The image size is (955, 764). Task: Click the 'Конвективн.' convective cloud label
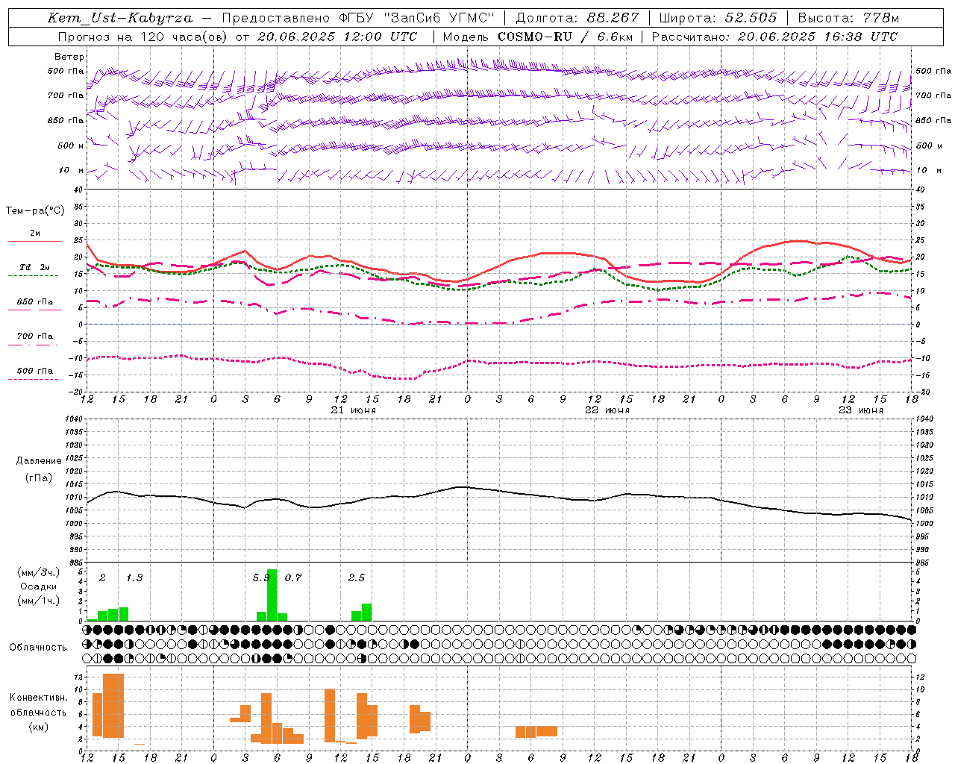[x=39, y=698]
